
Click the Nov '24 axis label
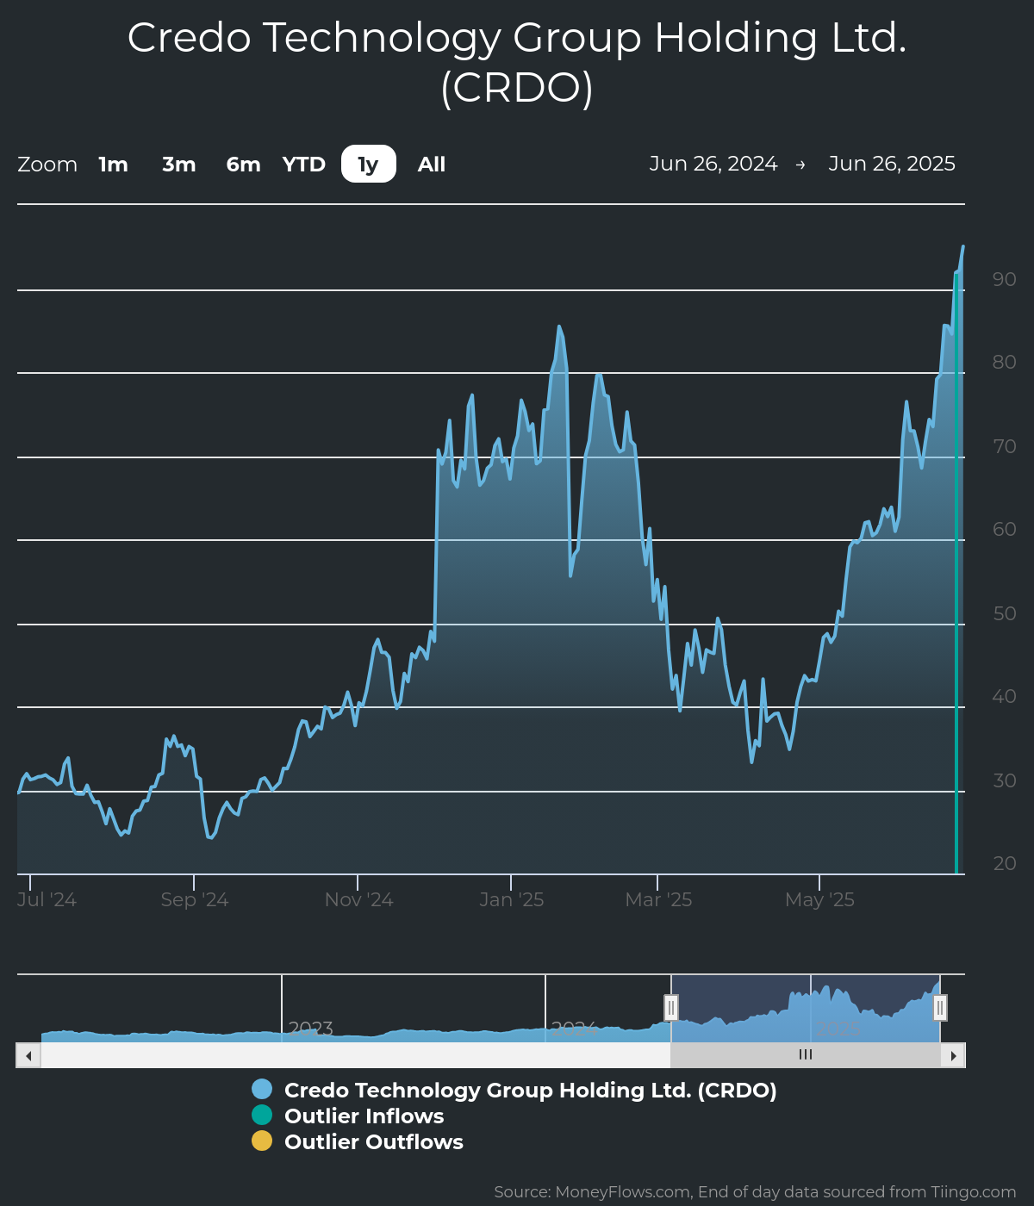point(358,900)
